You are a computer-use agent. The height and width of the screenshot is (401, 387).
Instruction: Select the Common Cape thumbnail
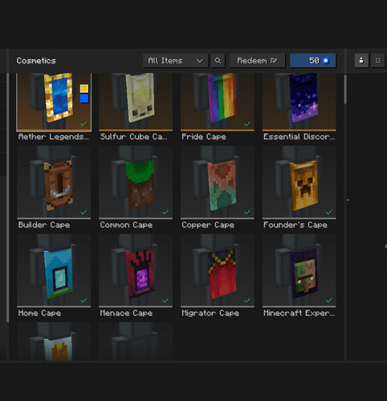[x=136, y=182]
